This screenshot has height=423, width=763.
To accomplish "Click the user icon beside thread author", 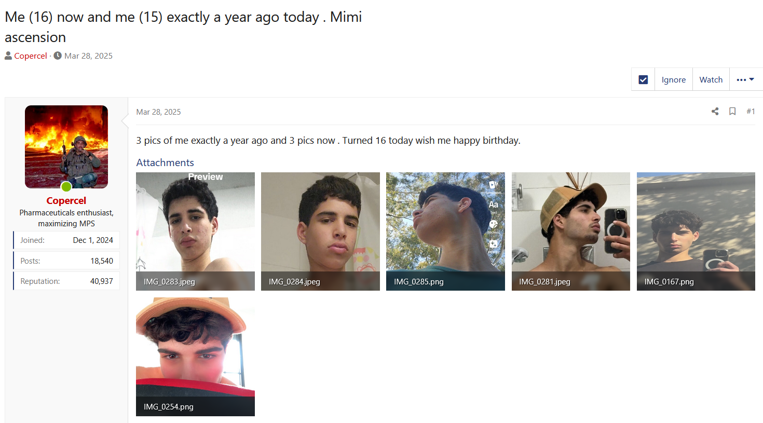I will [x=8, y=56].
